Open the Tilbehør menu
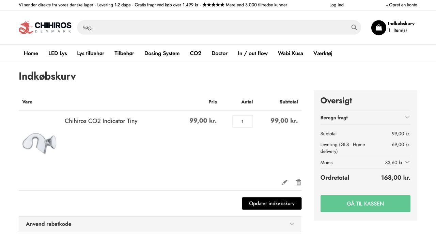The image size is (436, 245). [124, 53]
